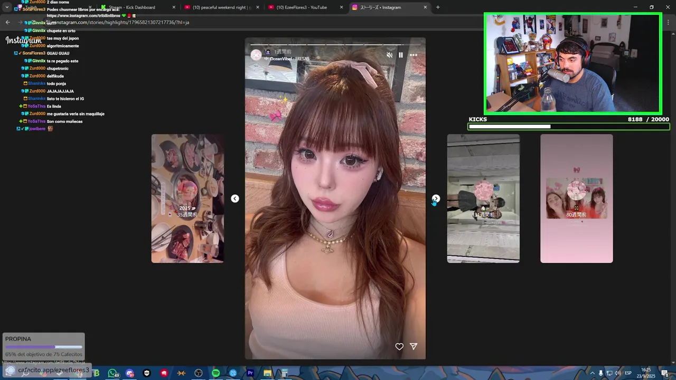Click the OceanVibel FRESAS music label
This screenshot has width=676, height=380.
click(x=287, y=59)
